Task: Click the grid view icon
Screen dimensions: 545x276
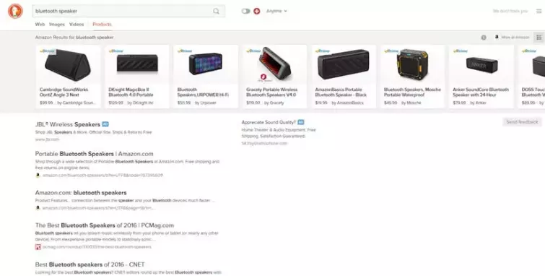Action: click(x=539, y=38)
